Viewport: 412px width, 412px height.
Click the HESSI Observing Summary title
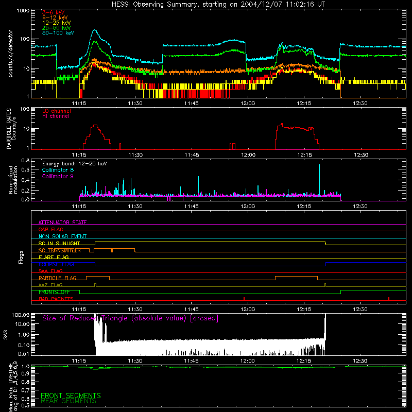point(218,5)
